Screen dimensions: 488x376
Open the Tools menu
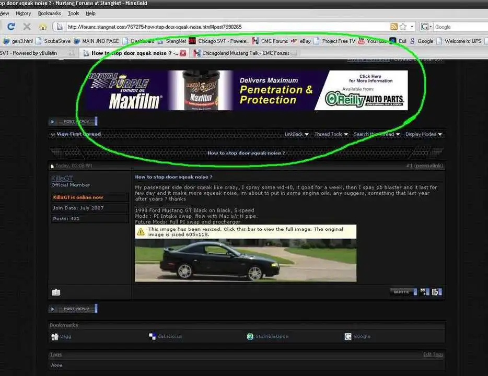point(74,14)
